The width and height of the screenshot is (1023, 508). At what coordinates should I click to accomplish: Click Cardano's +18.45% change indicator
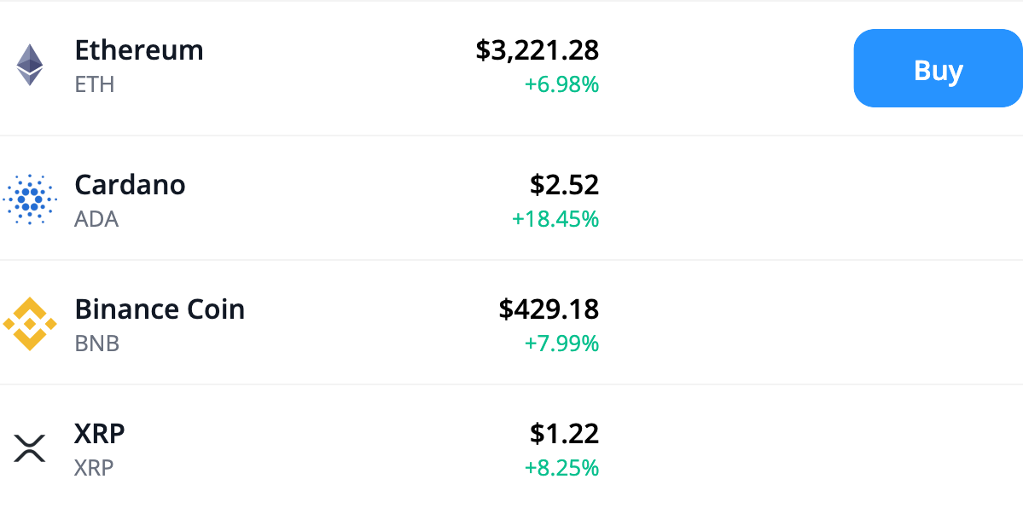point(555,219)
